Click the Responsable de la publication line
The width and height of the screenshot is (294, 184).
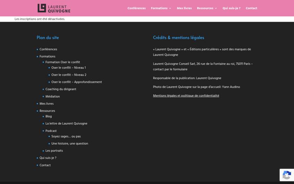187,78
